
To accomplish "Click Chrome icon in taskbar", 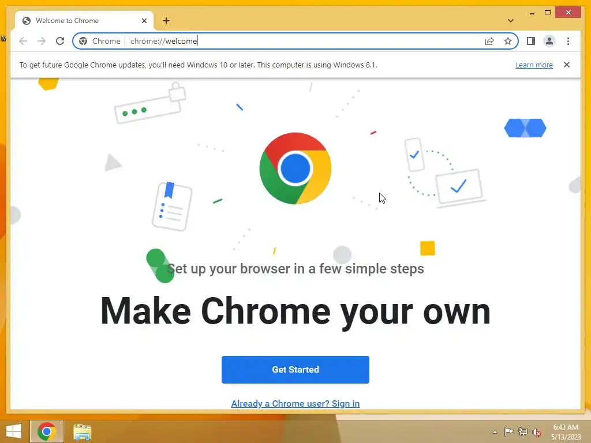I will (47, 431).
